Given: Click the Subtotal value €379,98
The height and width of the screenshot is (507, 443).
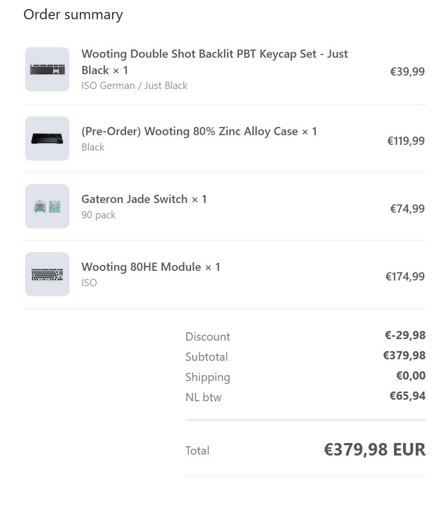Looking at the screenshot, I should 404,355.
